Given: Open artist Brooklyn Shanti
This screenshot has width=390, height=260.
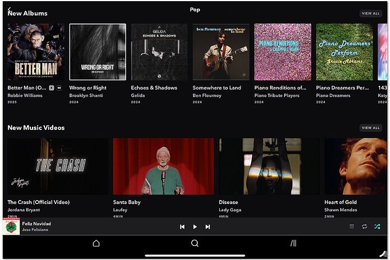Looking at the screenshot, I should point(86,96).
